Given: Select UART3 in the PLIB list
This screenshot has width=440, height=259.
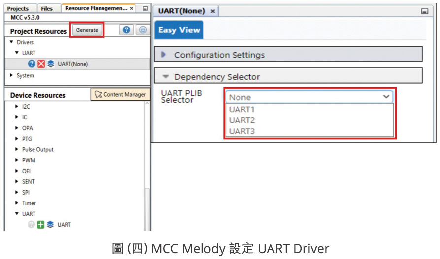Looking at the screenshot, I should [241, 131].
